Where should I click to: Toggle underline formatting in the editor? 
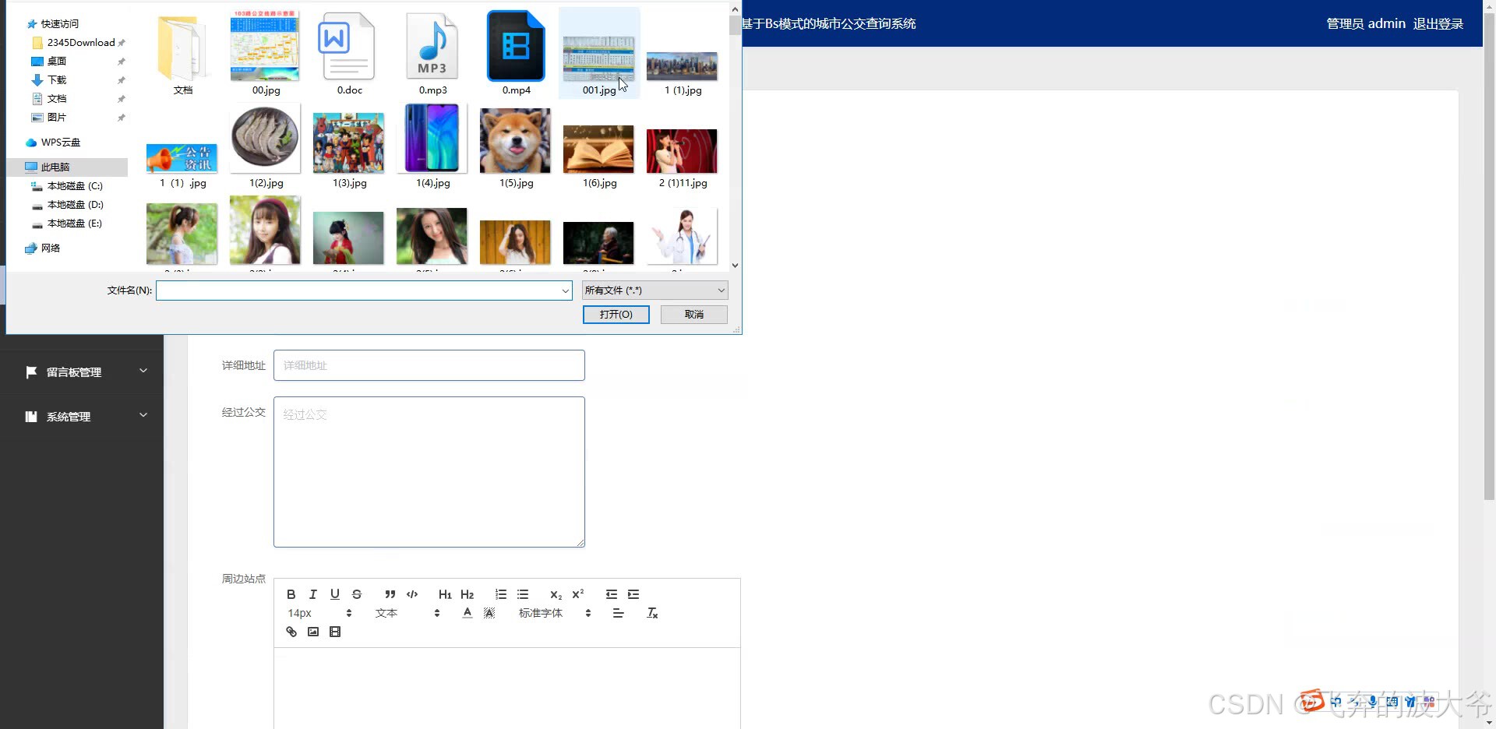pos(335,594)
